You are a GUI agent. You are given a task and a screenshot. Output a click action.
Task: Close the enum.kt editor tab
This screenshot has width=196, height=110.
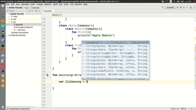coord(53,11)
